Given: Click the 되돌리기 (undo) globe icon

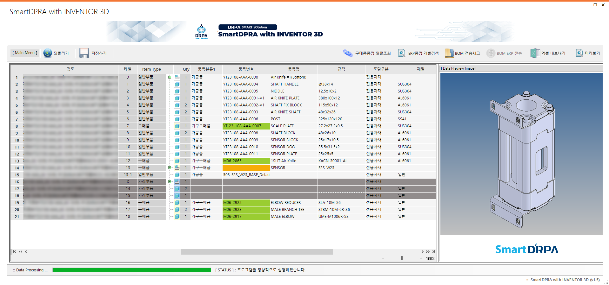Looking at the screenshot, I should click(x=48, y=53).
